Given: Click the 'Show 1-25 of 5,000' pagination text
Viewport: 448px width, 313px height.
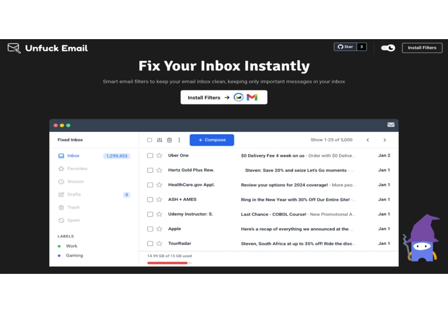Looking at the screenshot, I should pyautogui.click(x=332, y=140).
